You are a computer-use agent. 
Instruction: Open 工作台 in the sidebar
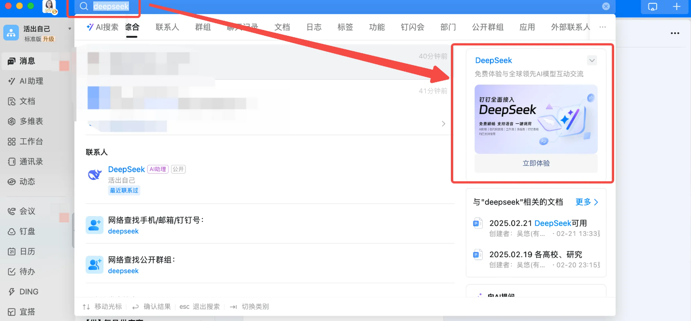click(26, 142)
